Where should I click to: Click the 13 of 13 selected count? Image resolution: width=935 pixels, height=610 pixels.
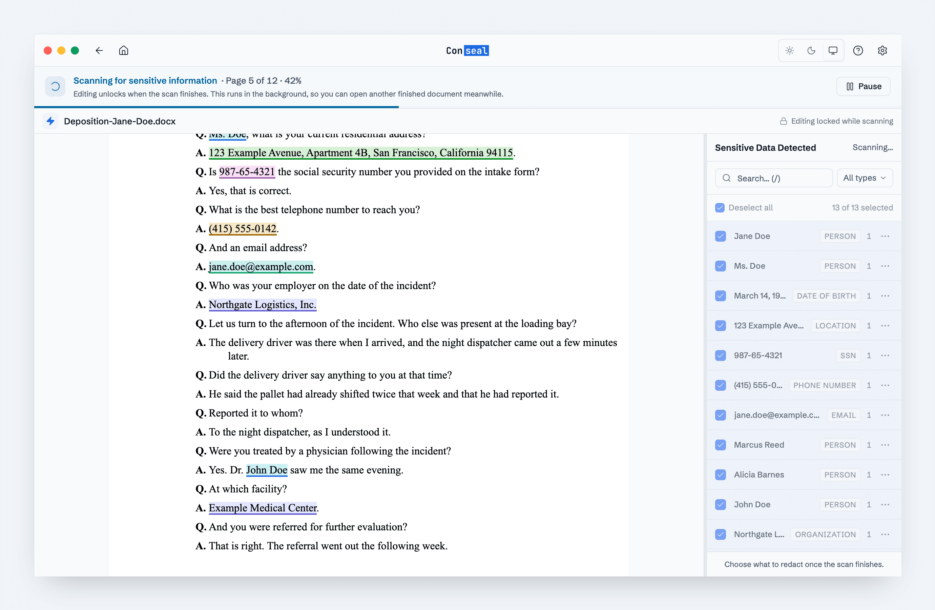pyautogui.click(x=862, y=207)
